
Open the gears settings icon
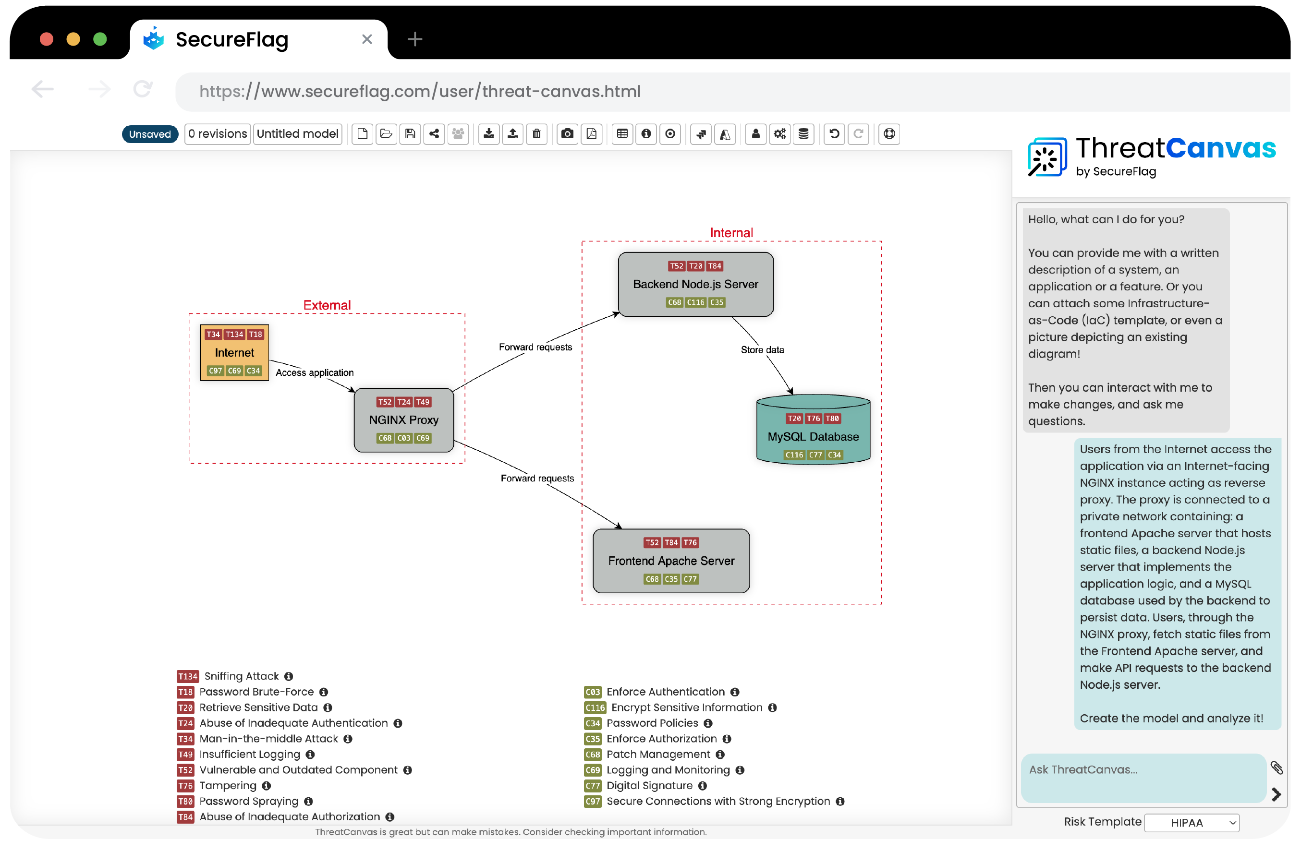pyautogui.click(x=779, y=134)
